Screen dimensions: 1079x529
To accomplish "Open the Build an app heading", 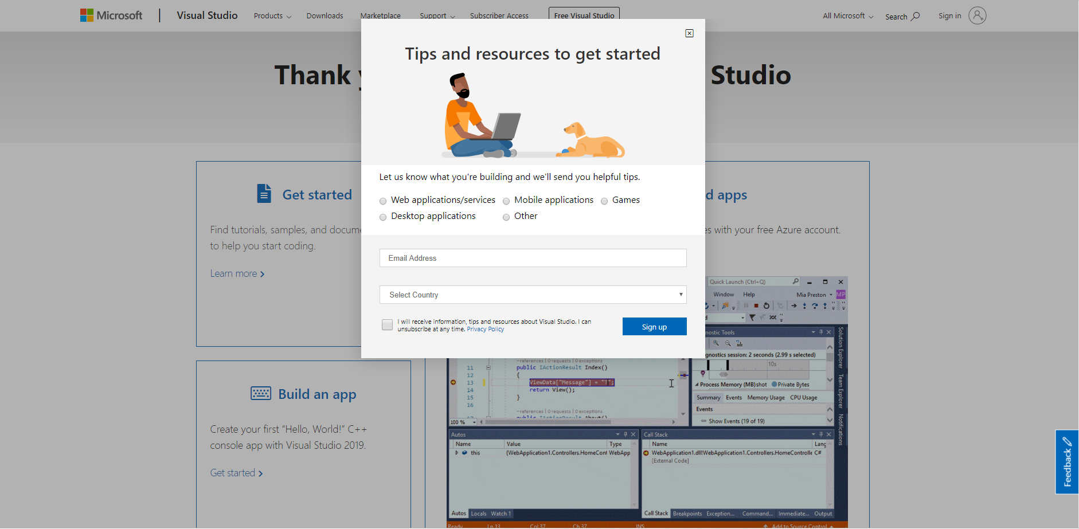I will coord(317,394).
